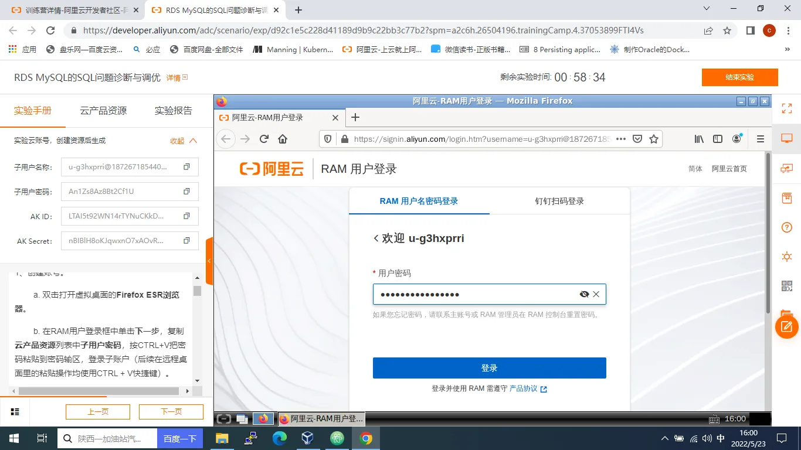Go back via 欢迎 chevron arrow
This screenshot has width=801, height=450.
click(x=376, y=238)
